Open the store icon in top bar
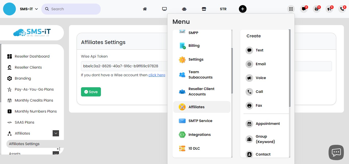Viewport: 349px width, 164px height. pyautogui.click(x=204, y=9)
